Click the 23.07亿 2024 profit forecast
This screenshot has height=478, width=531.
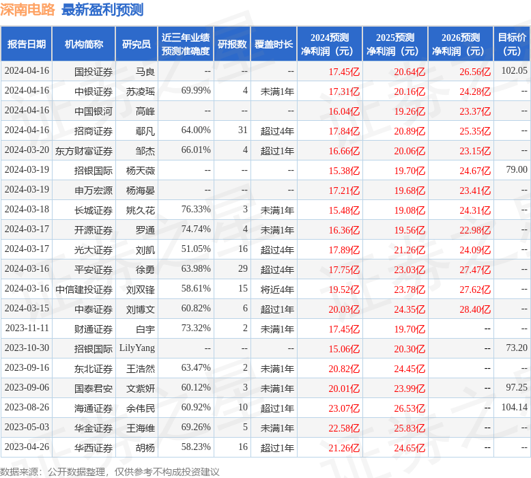pos(344,408)
